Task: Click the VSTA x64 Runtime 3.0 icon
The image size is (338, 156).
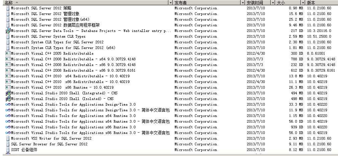Action: (8, 116)
